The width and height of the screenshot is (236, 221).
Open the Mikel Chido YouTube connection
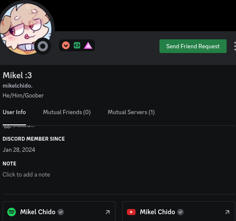click(179, 212)
